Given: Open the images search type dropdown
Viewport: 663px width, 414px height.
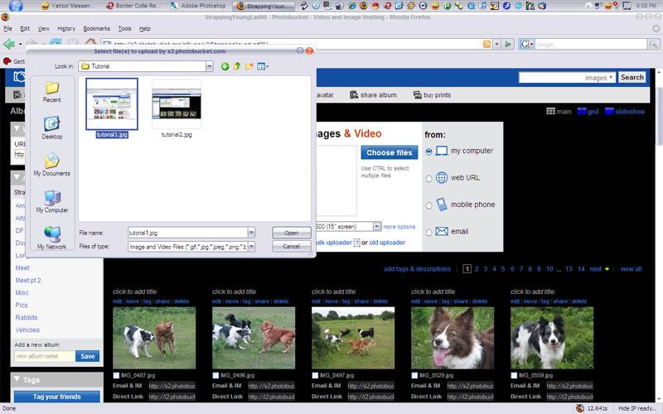Looking at the screenshot, I should point(598,78).
